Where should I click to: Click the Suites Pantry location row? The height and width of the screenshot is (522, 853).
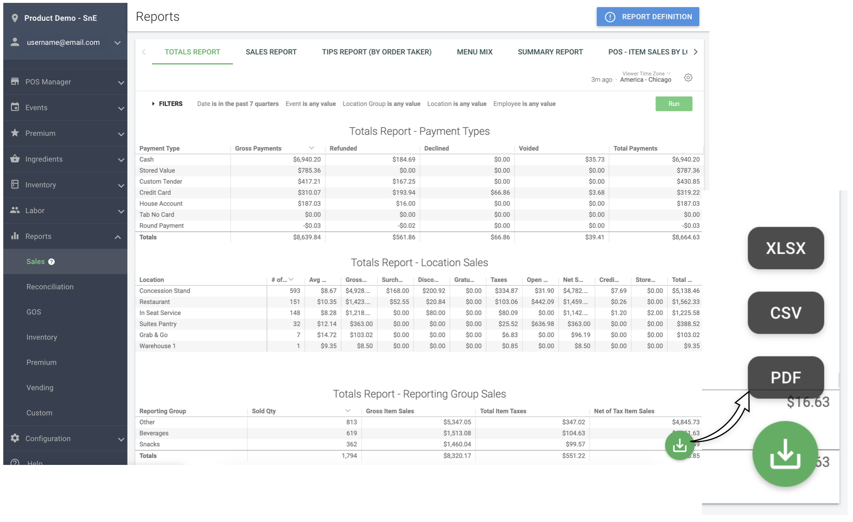(419, 324)
